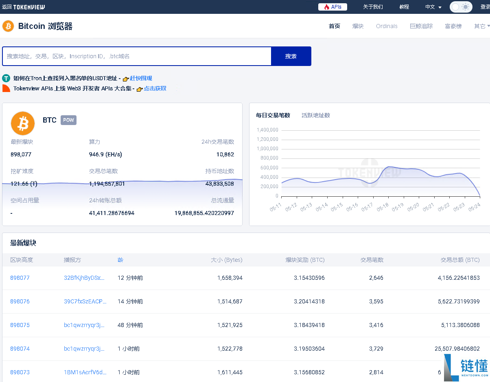
Task: Switch chart to 每日交易笔数 tab
Action: 273,115
